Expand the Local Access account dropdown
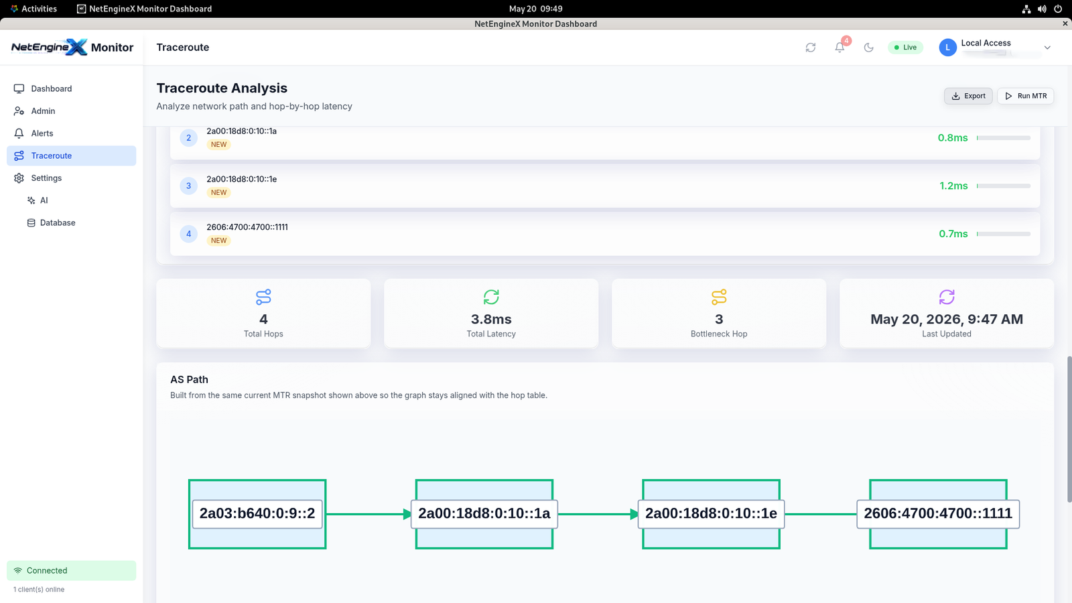This screenshot has height=603, width=1072. pyautogui.click(x=1047, y=48)
